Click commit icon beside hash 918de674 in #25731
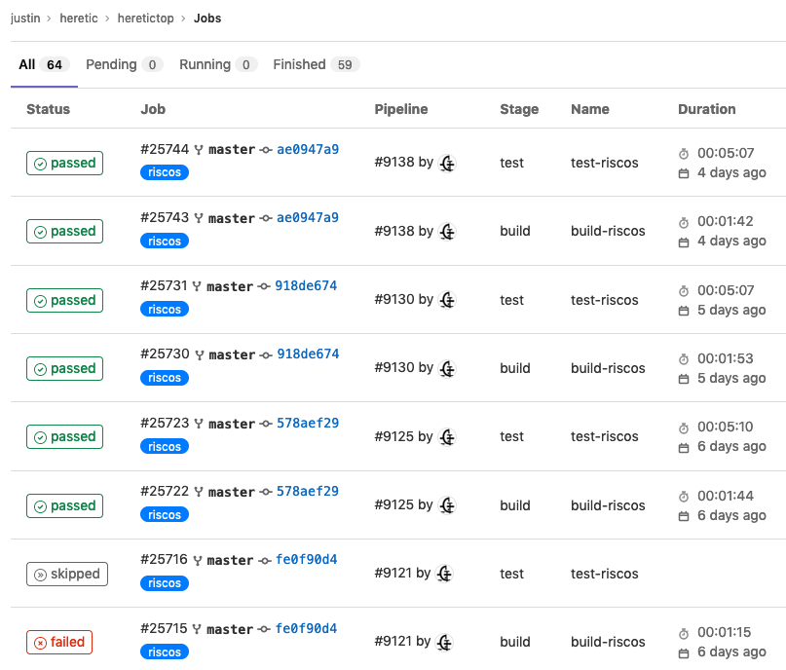Screen dimensions: 786x670 click(265, 286)
